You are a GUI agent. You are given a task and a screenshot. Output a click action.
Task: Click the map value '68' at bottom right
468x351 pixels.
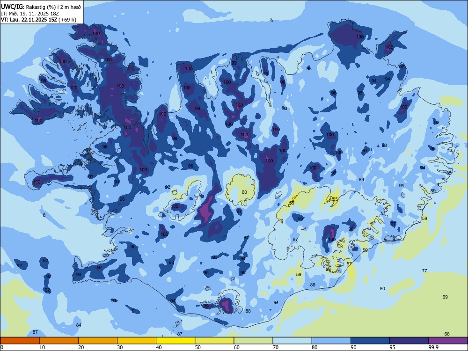click(447, 334)
